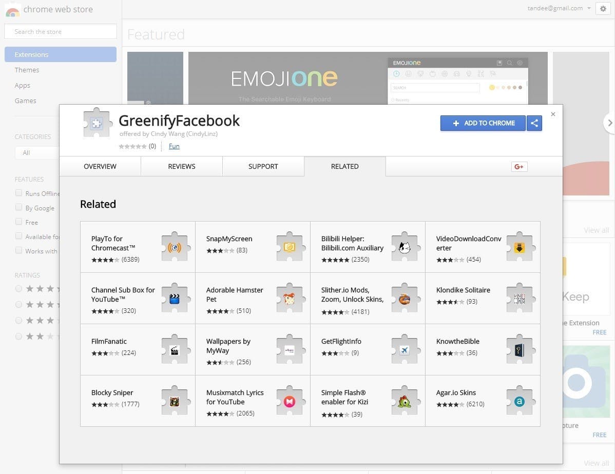Click the VideoDownloadConverter title text
This screenshot has width=615, height=474.
469,244
